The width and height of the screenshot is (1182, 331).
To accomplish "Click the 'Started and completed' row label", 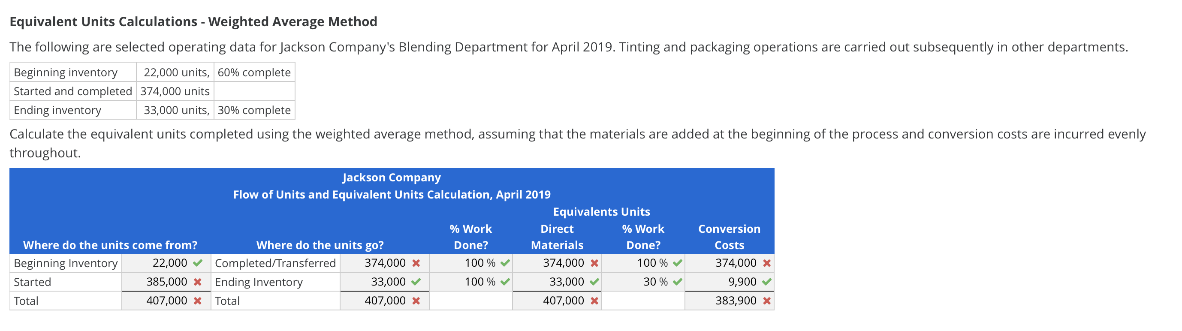I will coord(73,91).
